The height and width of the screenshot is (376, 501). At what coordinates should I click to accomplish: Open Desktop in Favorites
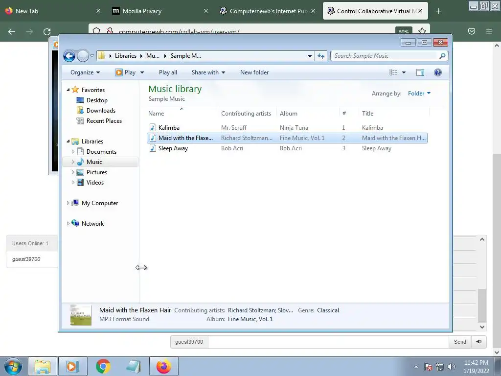point(97,100)
